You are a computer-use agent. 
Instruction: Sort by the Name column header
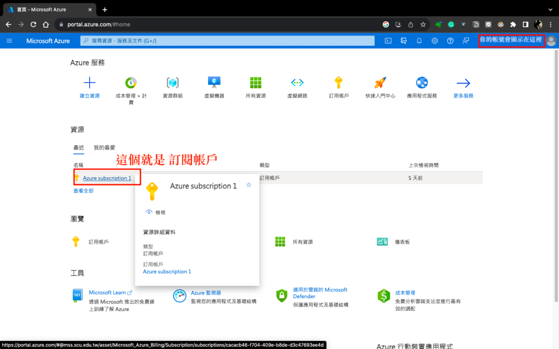pyautogui.click(x=79, y=165)
